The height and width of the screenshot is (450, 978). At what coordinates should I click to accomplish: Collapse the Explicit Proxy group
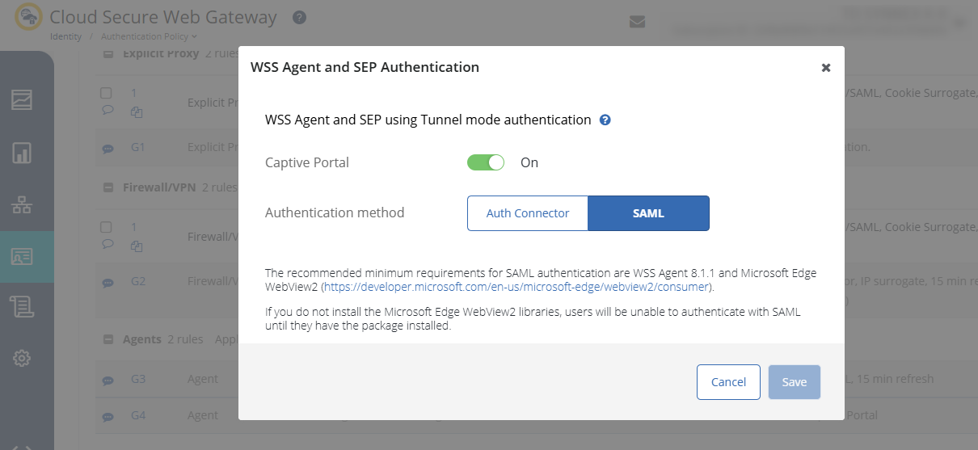tap(107, 54)
